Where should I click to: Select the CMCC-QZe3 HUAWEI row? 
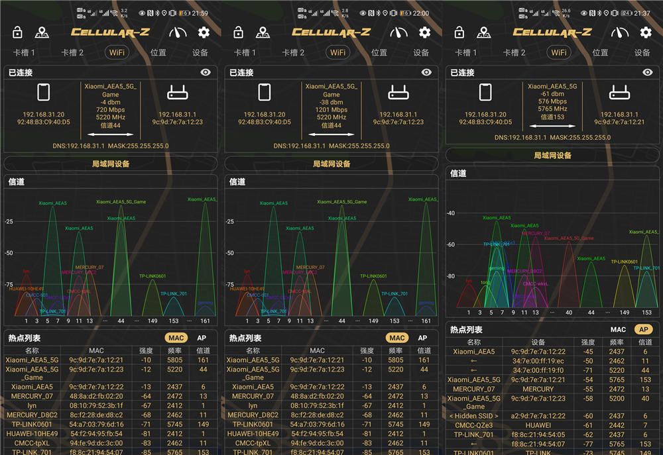(x=553, y=425)
